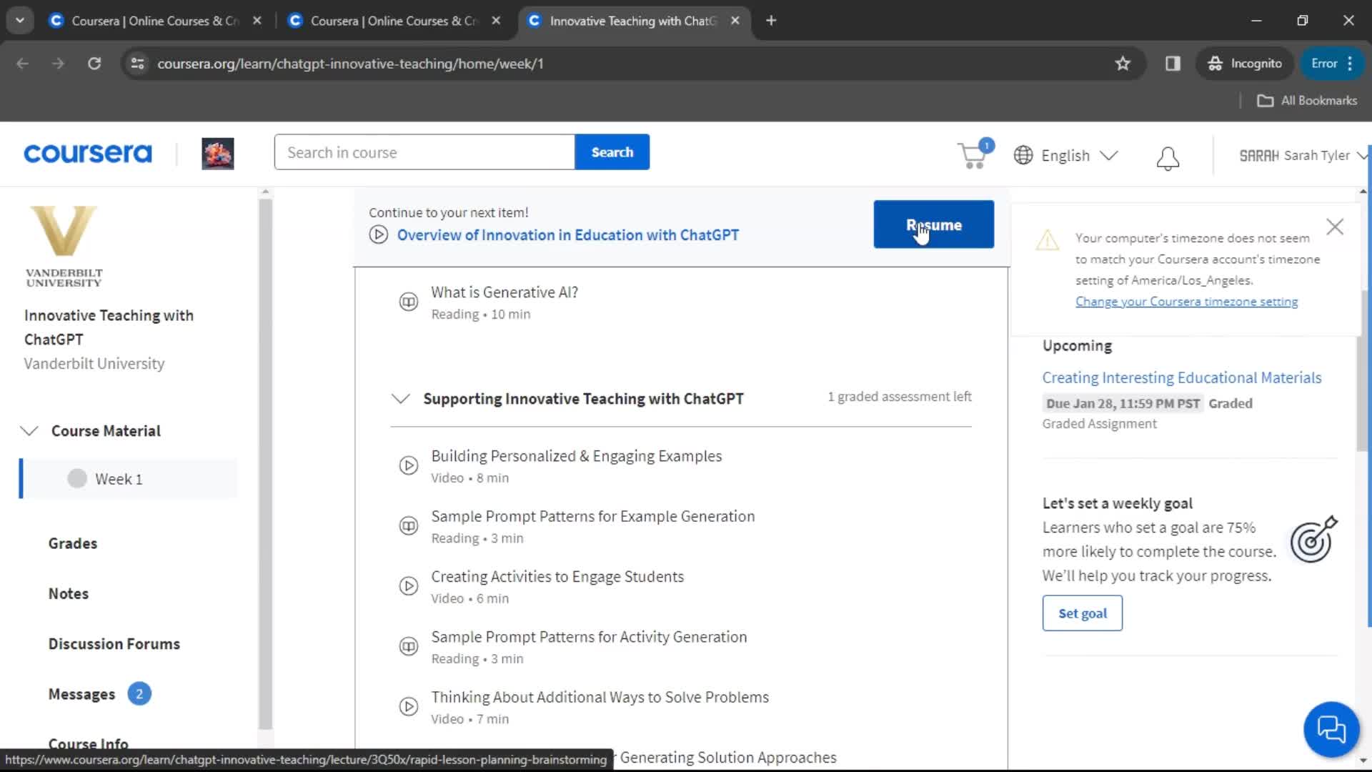This screenshot has width=1372, height=772.
Task: Click the Resume button
Action: click(x=933, y=224)
